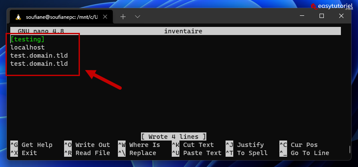The image size is (358, 167).
Task: Click the [testing] group line
Action: [x=27, y=39]
